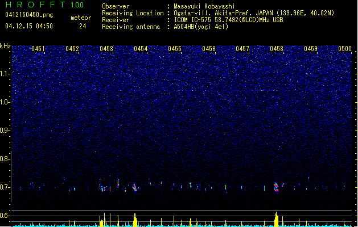This screenshot has width=358, height=227.
Task: Click the 0.8 kHz axis label
Action: click(5, 159)
